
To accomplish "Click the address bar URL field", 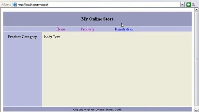I will tap(96, 5).
